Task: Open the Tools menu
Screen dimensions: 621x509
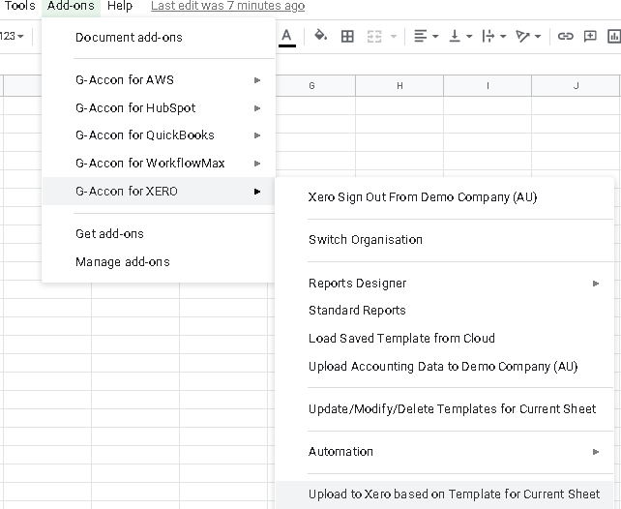Action: pos(19,6)
